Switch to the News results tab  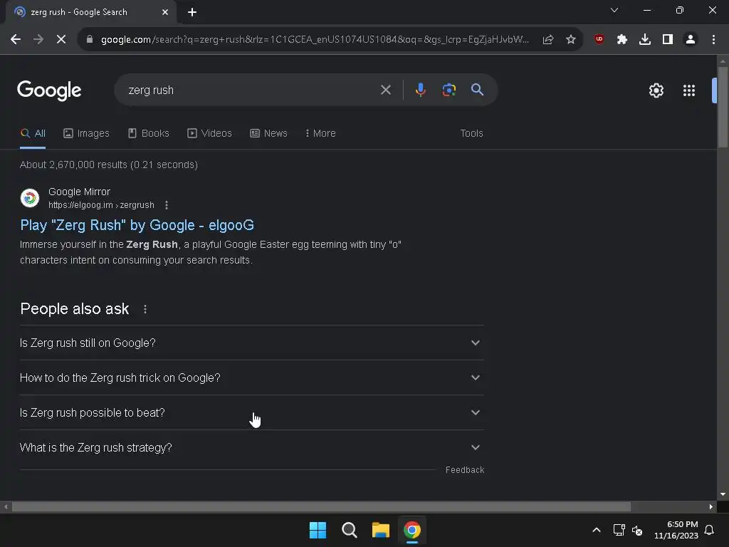268,133
